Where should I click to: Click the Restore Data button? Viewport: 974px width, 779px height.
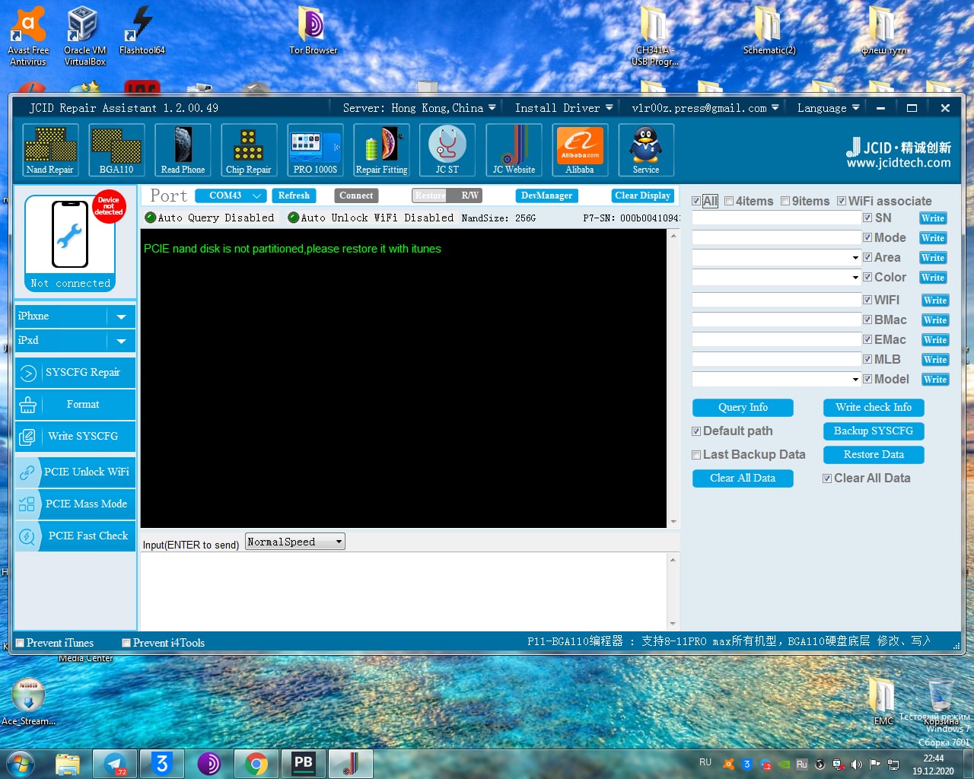(x=874, y=455)
